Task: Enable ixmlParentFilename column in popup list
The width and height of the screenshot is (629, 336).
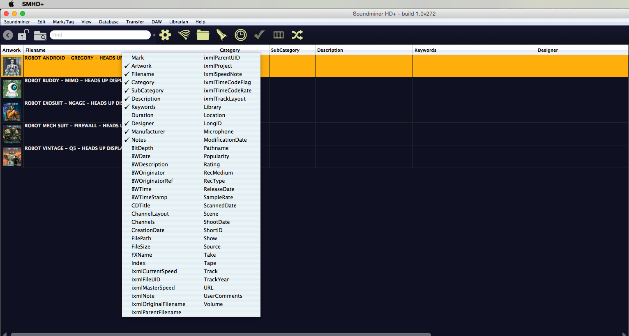Action: coord(156,312)
